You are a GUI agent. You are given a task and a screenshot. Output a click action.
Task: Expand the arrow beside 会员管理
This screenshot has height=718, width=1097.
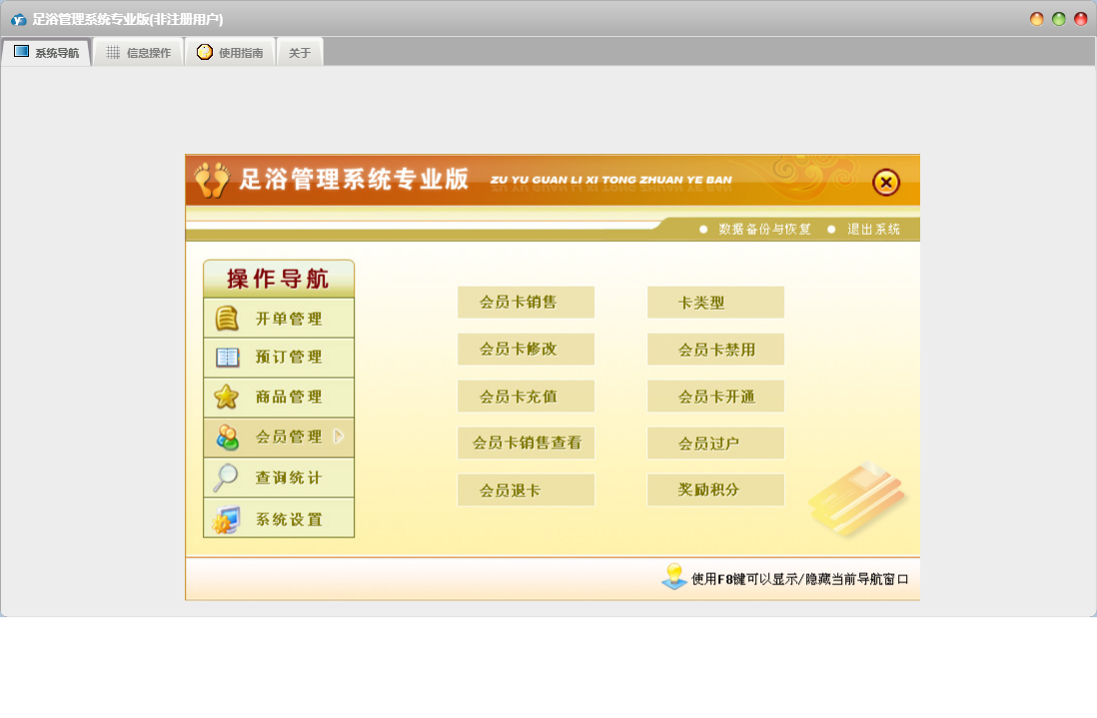pyautogui.click(x=339, y=436)
